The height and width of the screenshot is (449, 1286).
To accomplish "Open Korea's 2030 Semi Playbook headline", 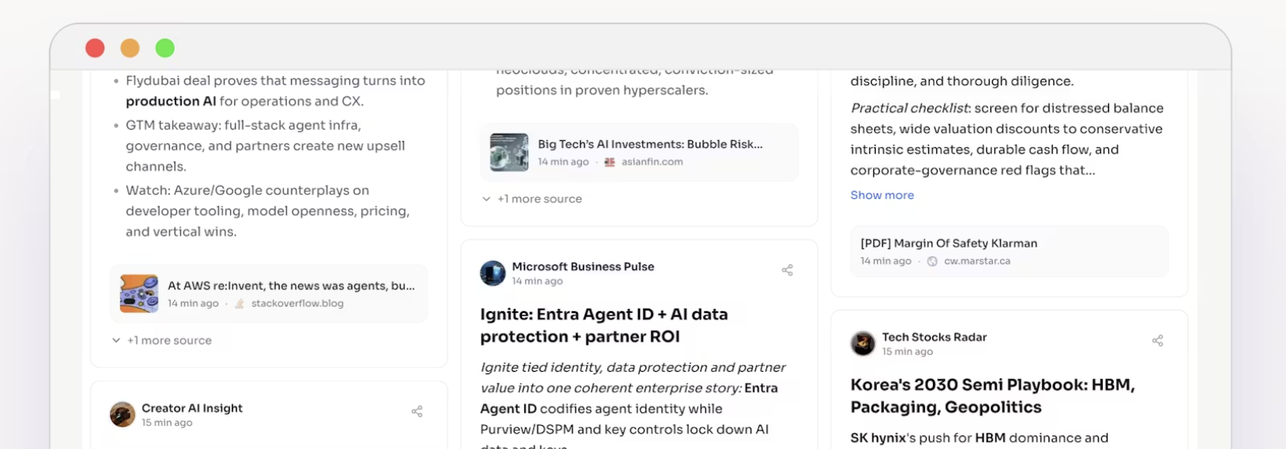I will coord(993,396).
